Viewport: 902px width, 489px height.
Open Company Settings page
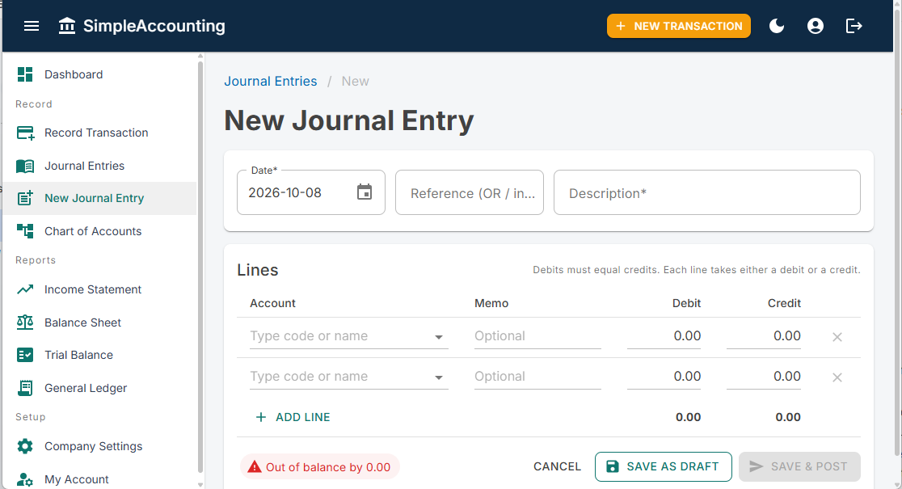click(99, 446)
